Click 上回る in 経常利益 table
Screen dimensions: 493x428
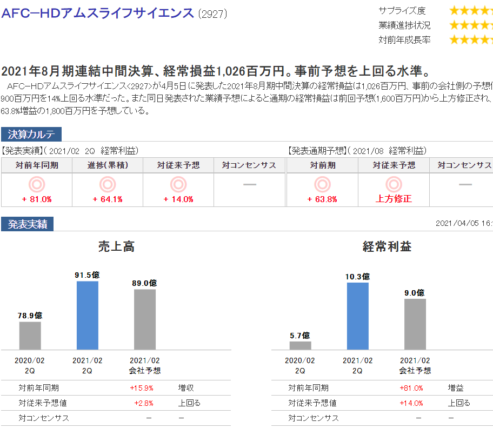[x=459, y=403]
